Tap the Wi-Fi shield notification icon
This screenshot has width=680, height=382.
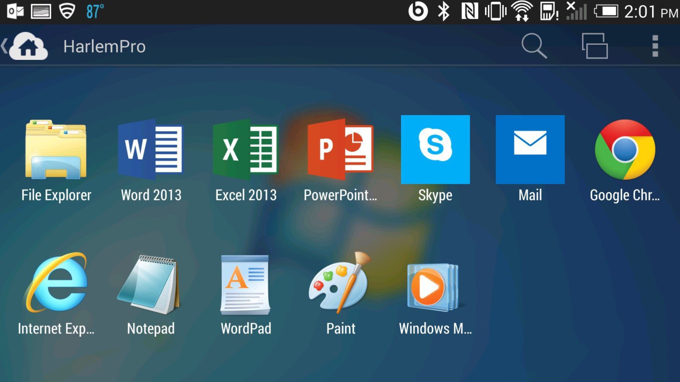67,11
